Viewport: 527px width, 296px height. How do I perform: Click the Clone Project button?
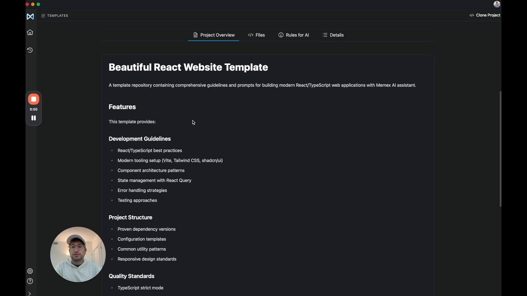[x=485, y=15]
